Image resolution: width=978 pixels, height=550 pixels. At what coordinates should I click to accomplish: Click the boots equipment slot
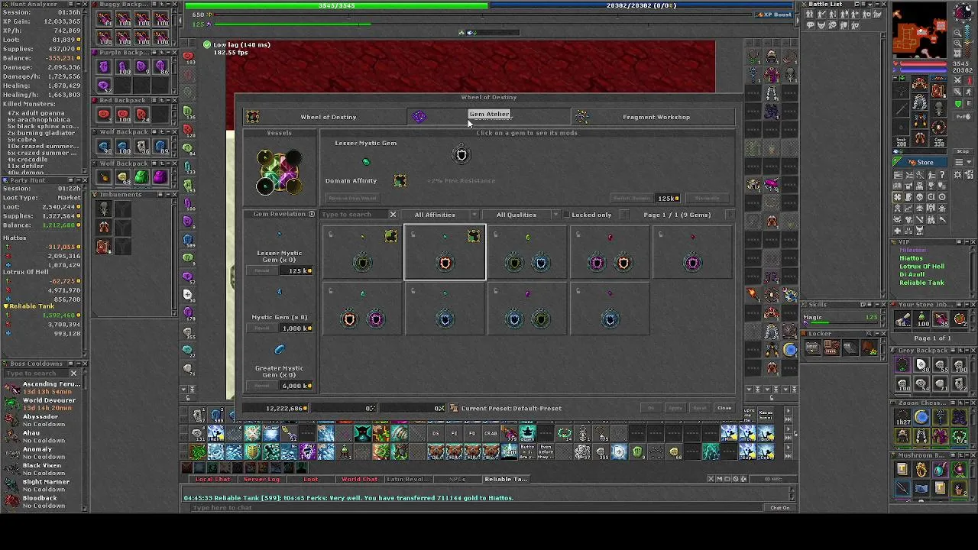click(x=920, y=139)
